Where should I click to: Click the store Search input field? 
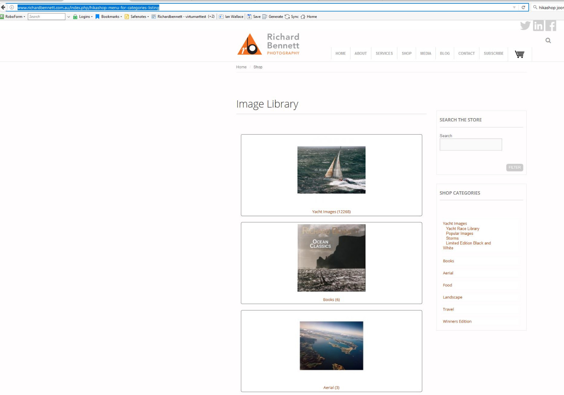pyautogui.click(x=471, y=144)
